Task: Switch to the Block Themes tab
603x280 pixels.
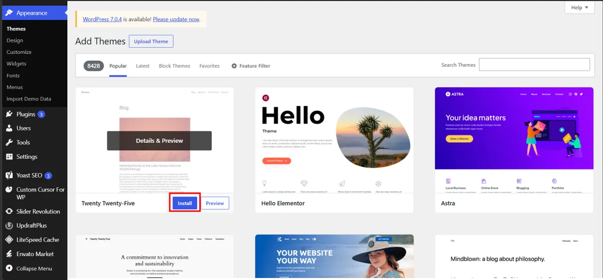Action: click(174, 66)
